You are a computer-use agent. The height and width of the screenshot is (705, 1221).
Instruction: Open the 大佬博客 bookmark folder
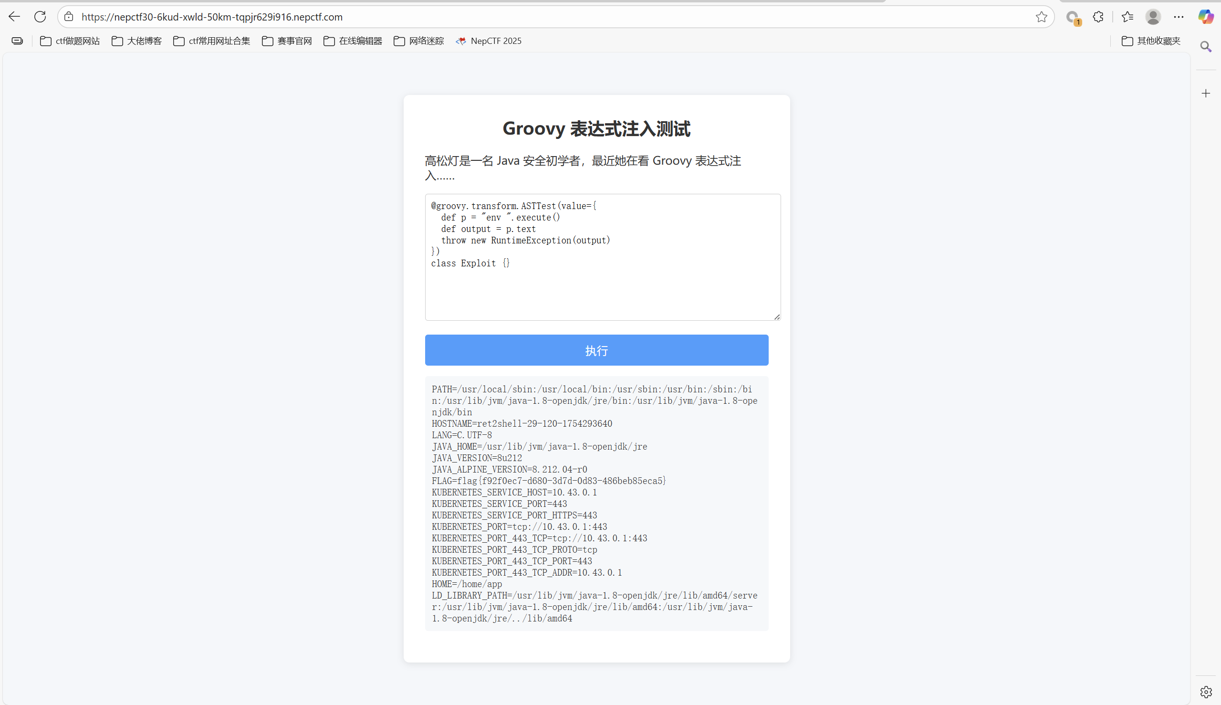[136, 41]
